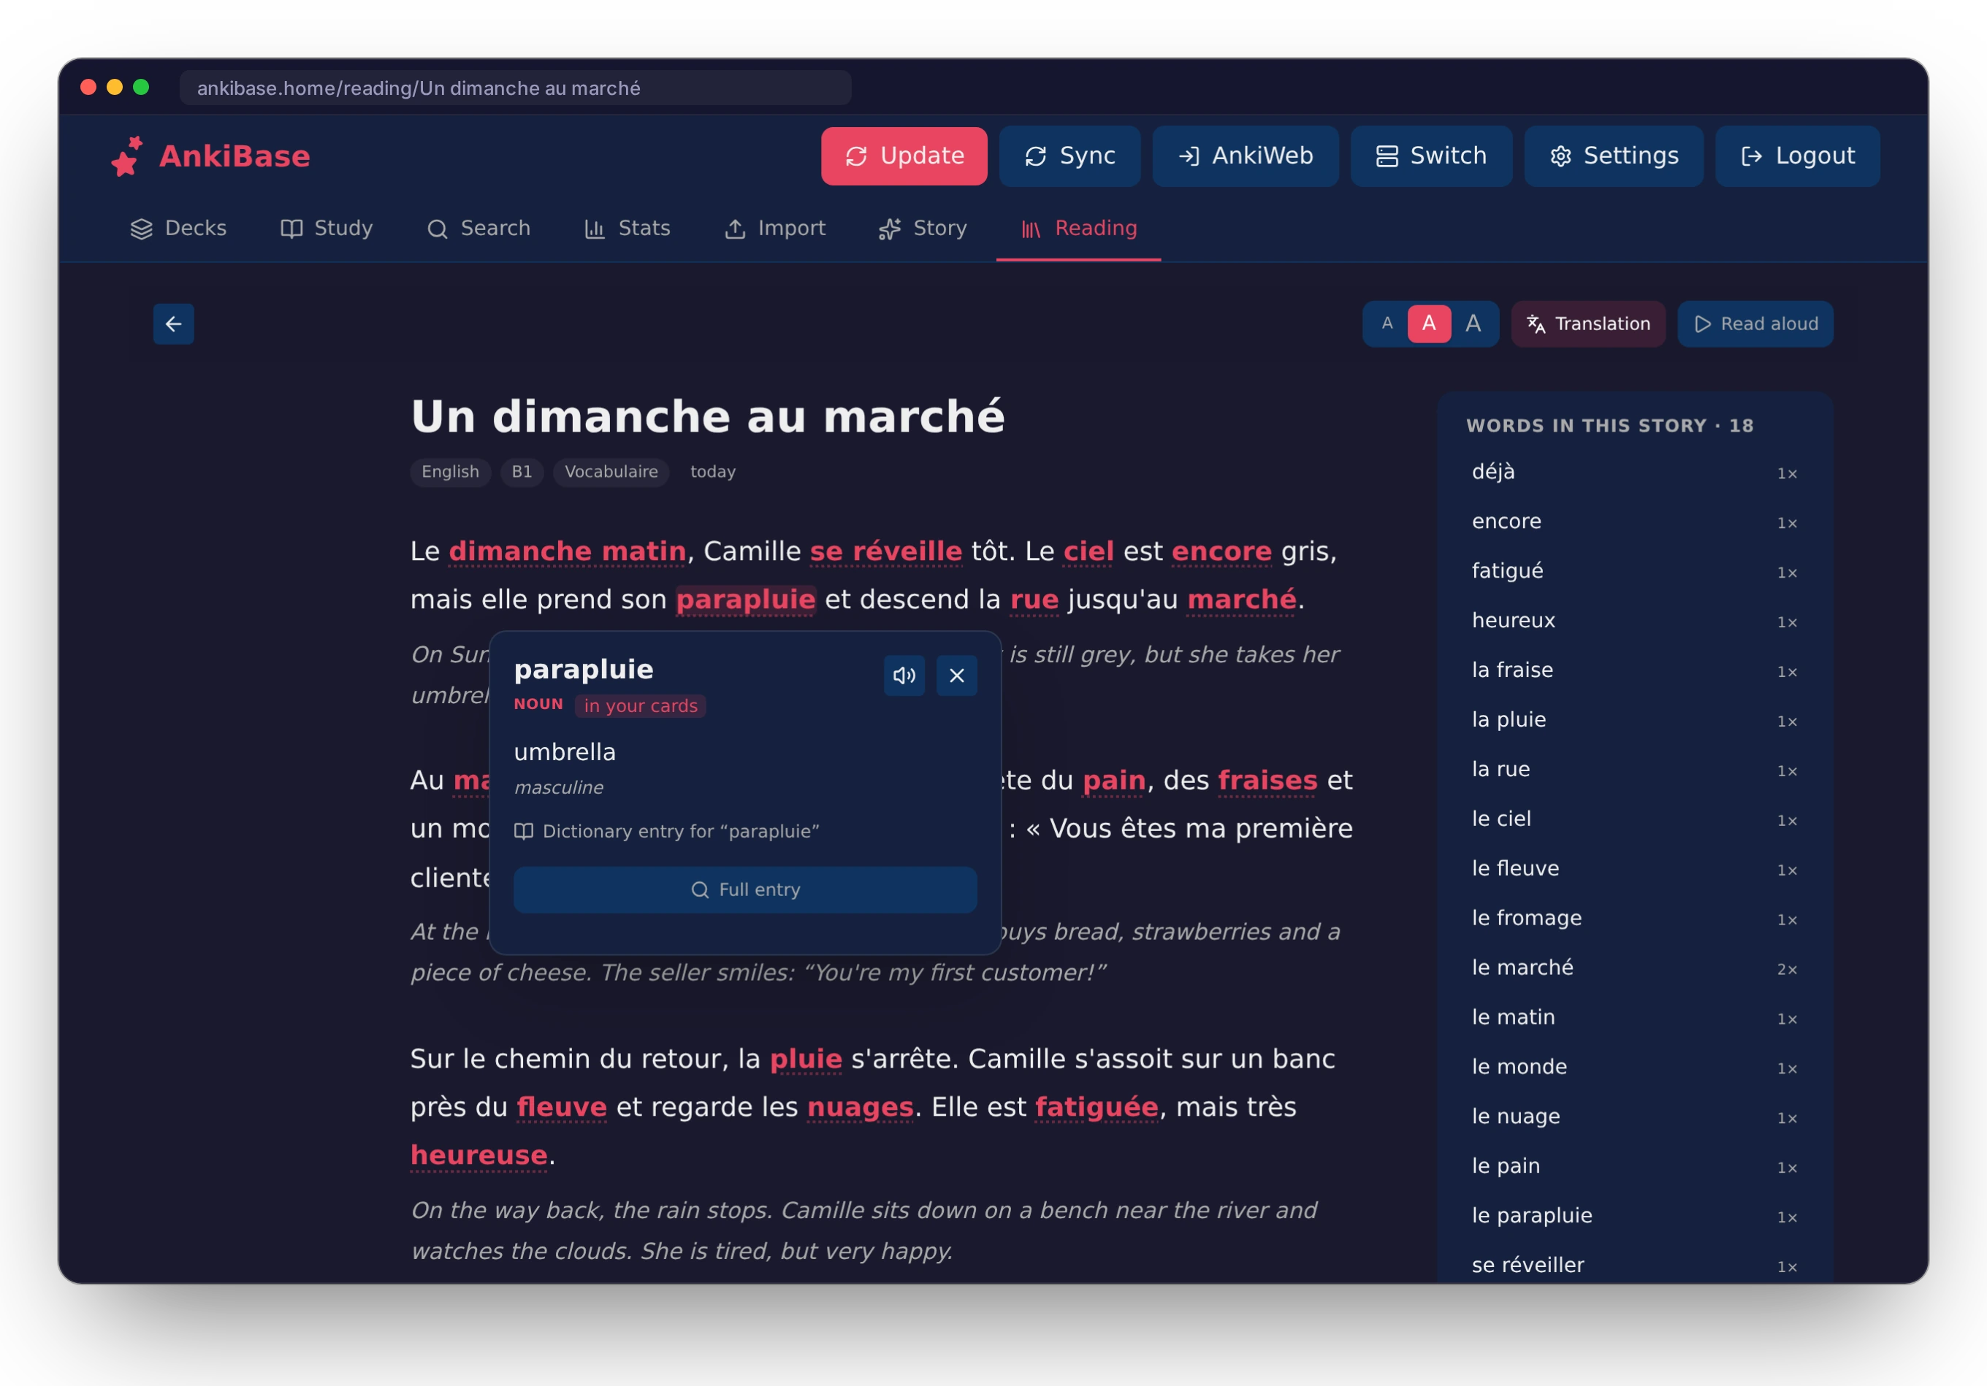
Task: Select "le fromage" in the words list
Action: point(1634,919)
